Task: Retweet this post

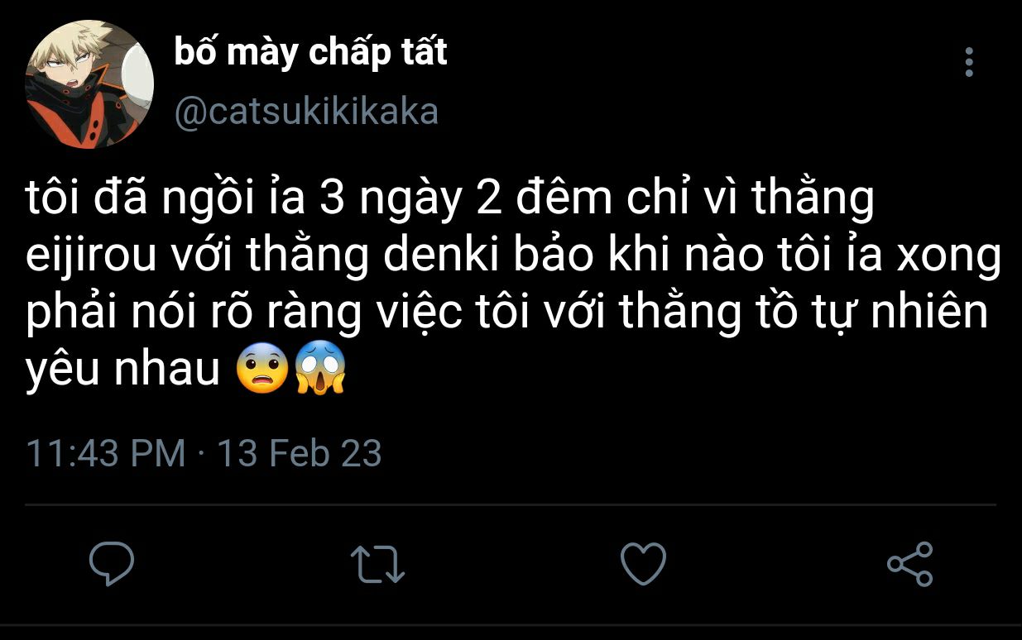Action: (377, 564)
